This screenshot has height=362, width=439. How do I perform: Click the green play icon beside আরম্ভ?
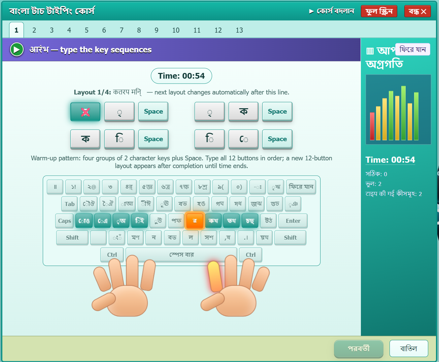[16, 49]
